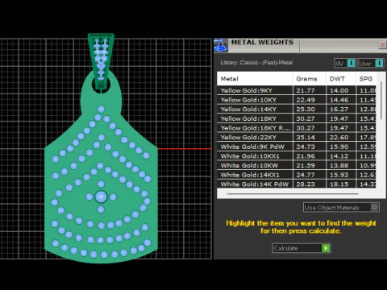
Task: Click the vertical scrollbar of metal list
Action: tap(381, 100)
